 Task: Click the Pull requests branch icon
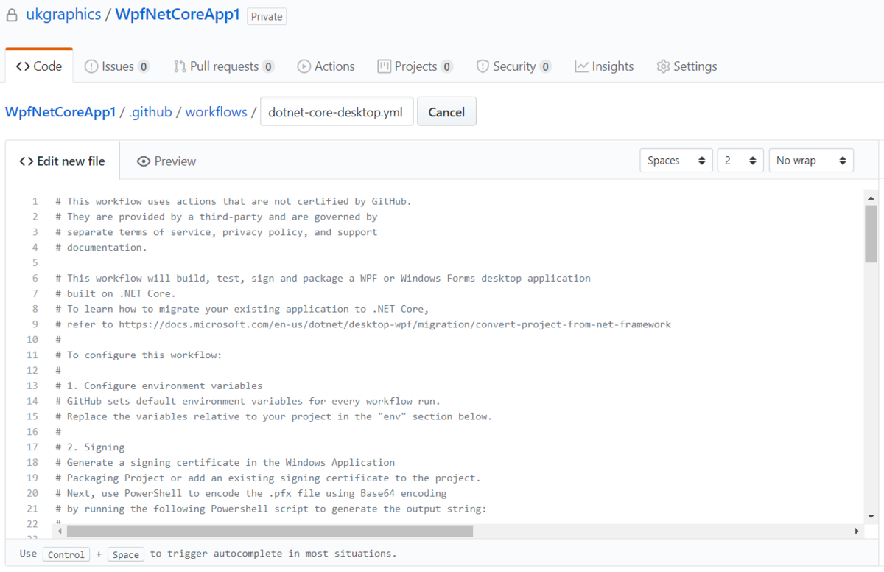point(180,66)
